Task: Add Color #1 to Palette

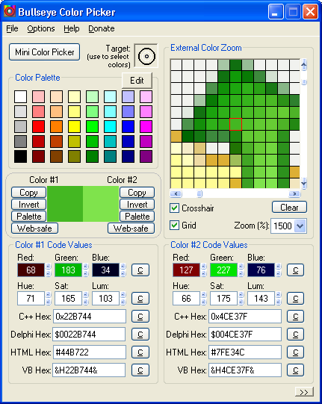Action: (x=28, y=216)
